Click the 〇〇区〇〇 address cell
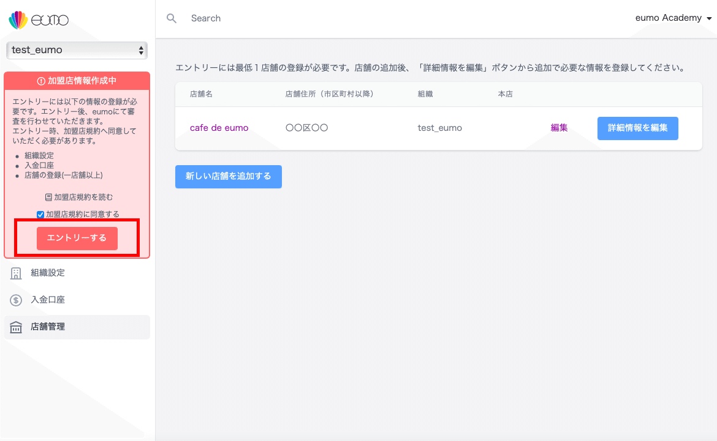The height and width of the screenshot is (441, 717). click(x=306, y=128)
